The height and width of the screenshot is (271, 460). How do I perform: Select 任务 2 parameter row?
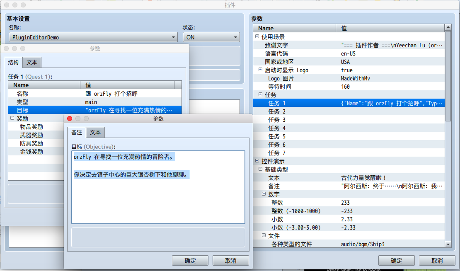pyautogui.click(x=349, y=111)
